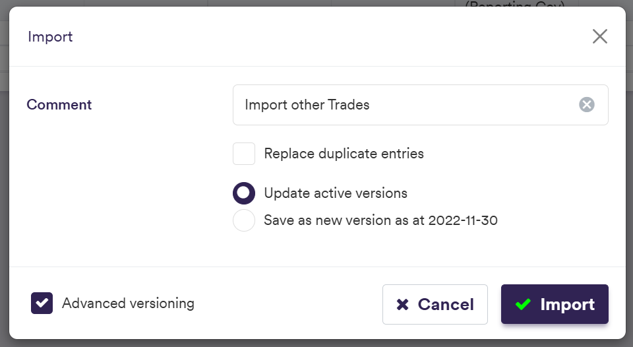Confirm with the Import button
Screen dimensions: 633x347
tap(555, 304)
